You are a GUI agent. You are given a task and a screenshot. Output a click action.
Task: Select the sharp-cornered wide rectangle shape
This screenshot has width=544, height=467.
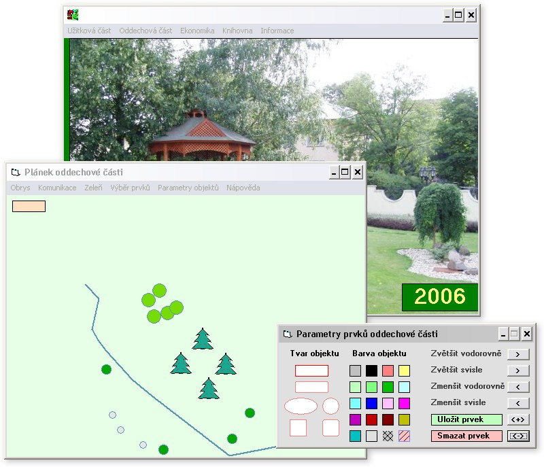[x=311, y=370]
